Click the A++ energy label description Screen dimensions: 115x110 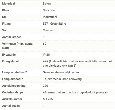(77, 63)
